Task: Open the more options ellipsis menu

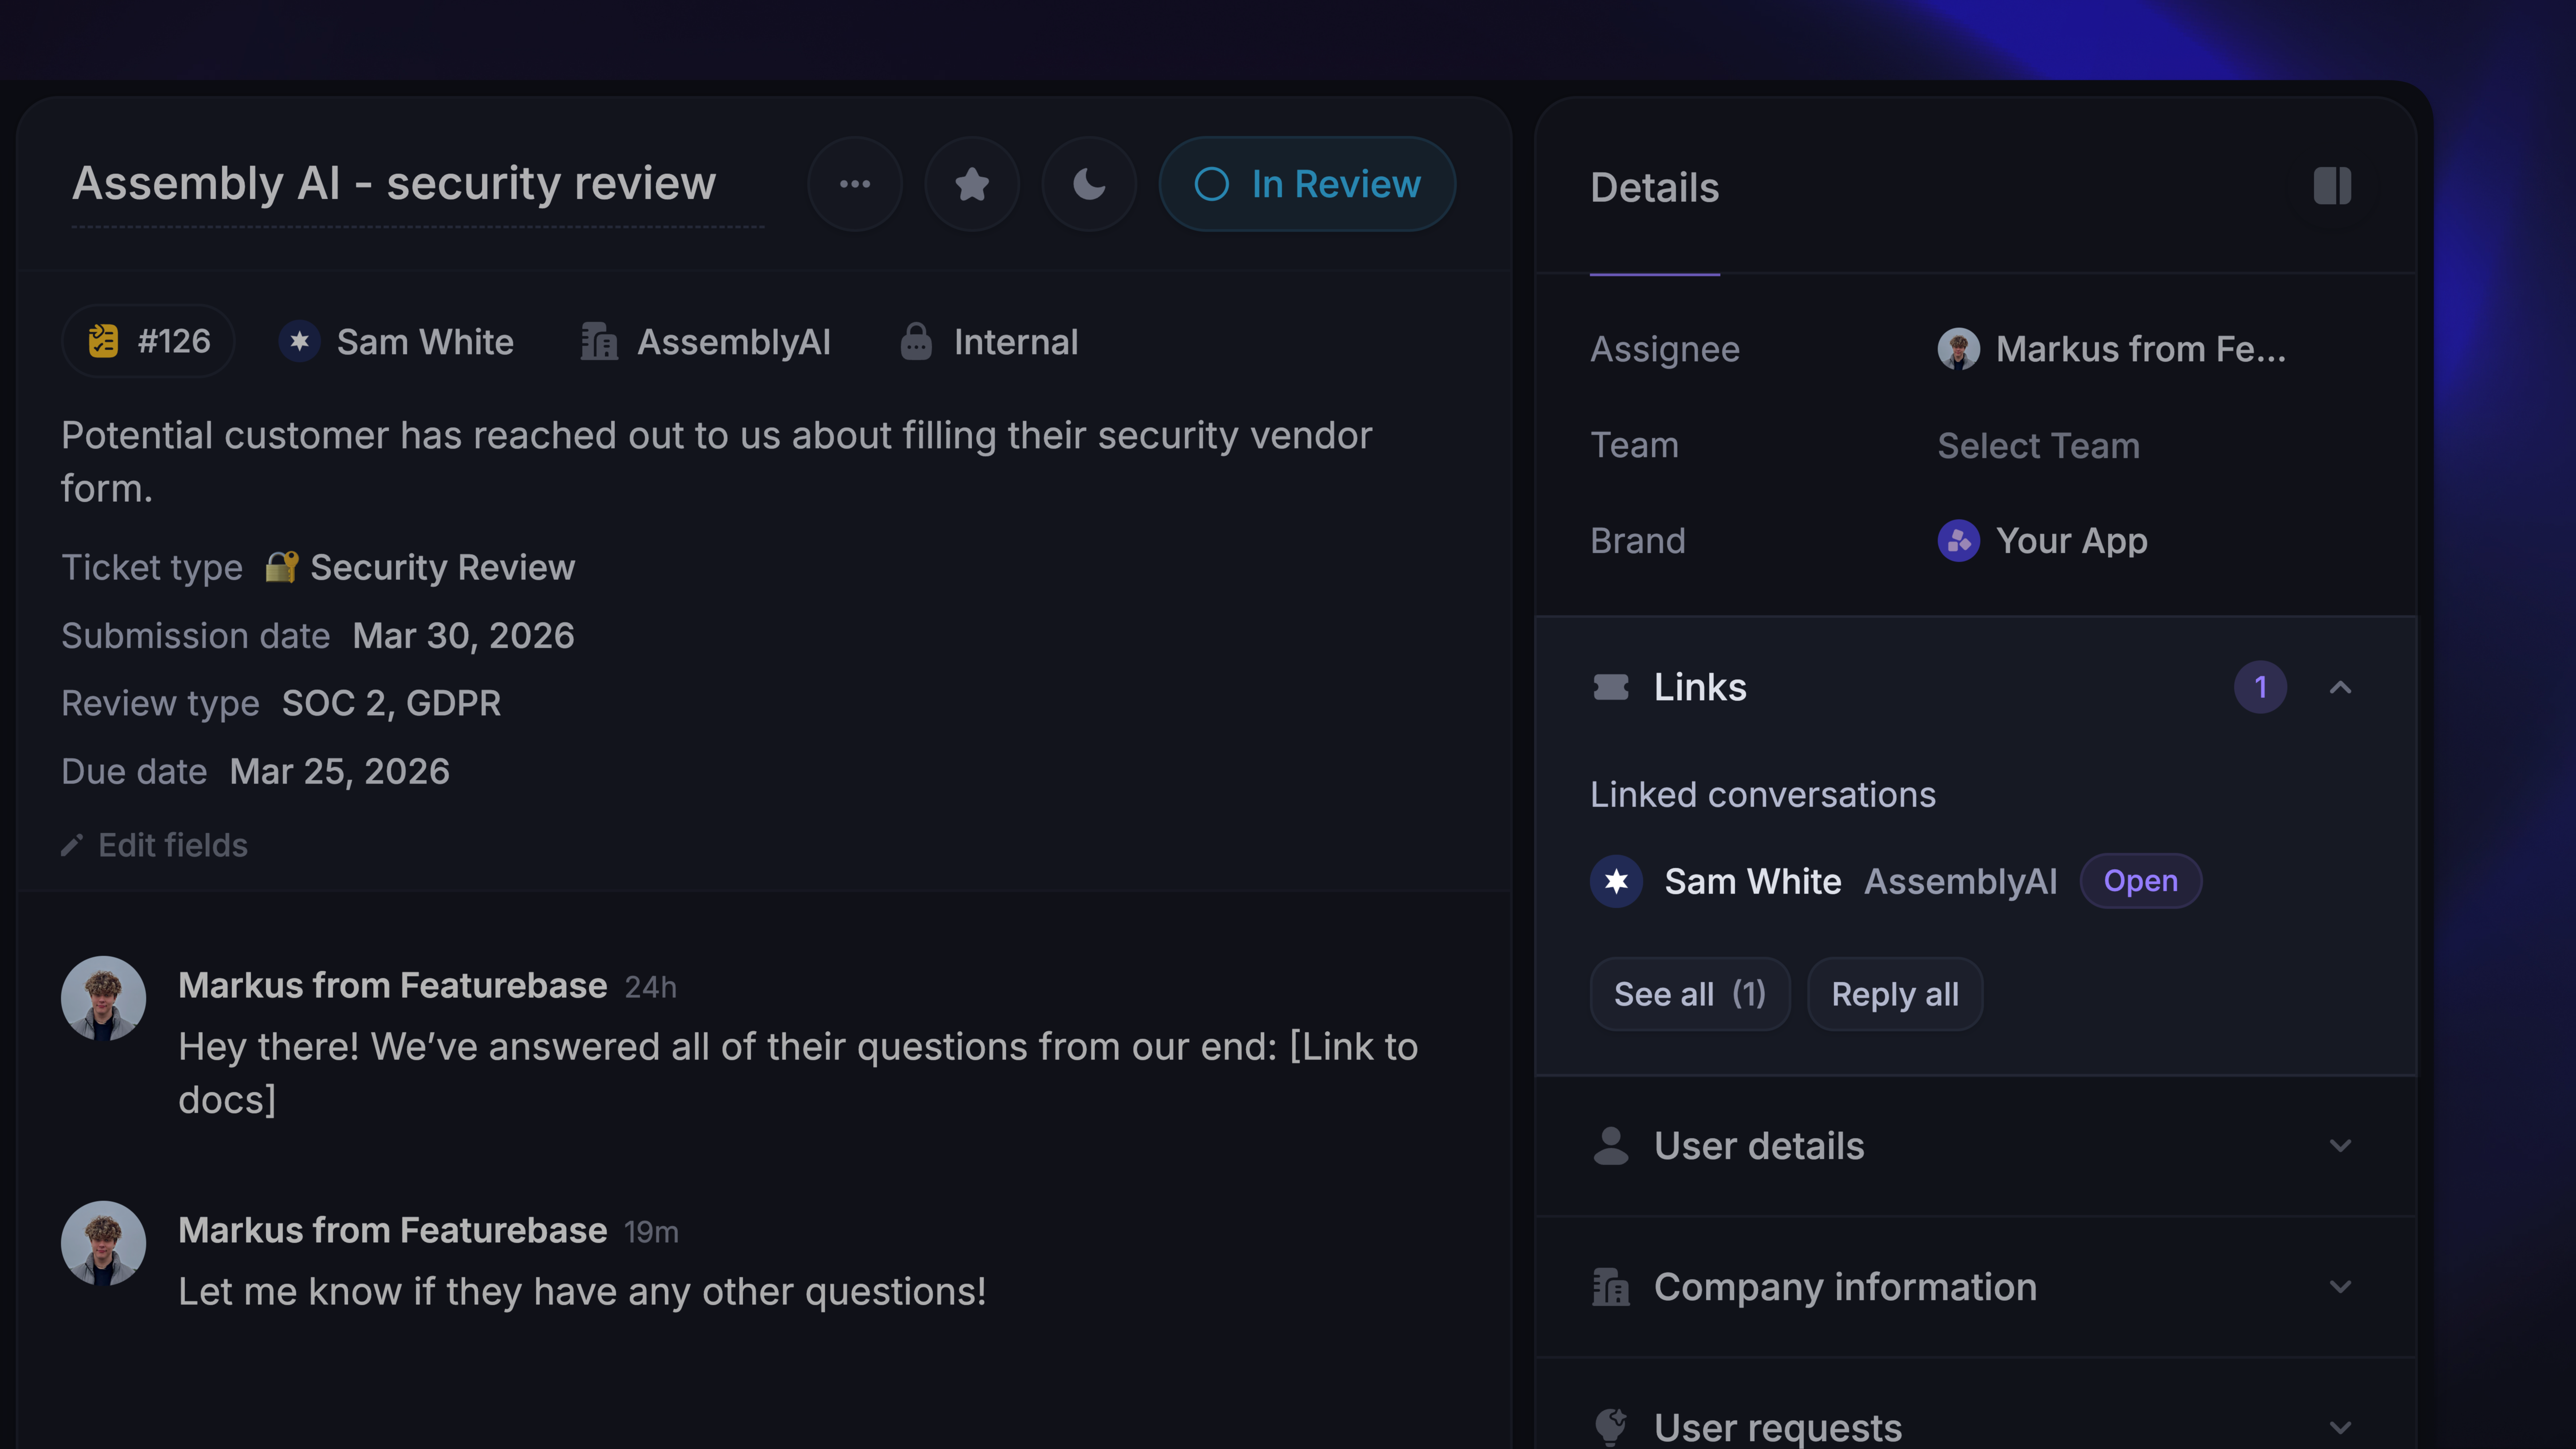Action: [x=855, y=184]
